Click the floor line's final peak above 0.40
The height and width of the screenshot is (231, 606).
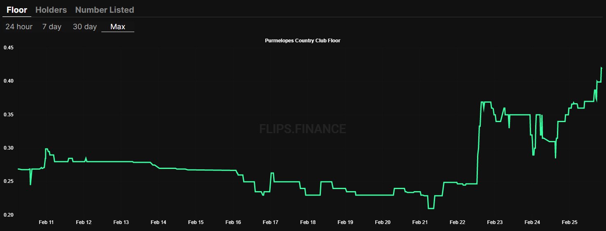(601, 67)
